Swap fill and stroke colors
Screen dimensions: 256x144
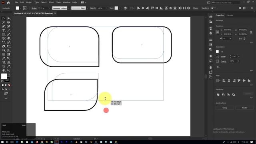click(9, 75)
